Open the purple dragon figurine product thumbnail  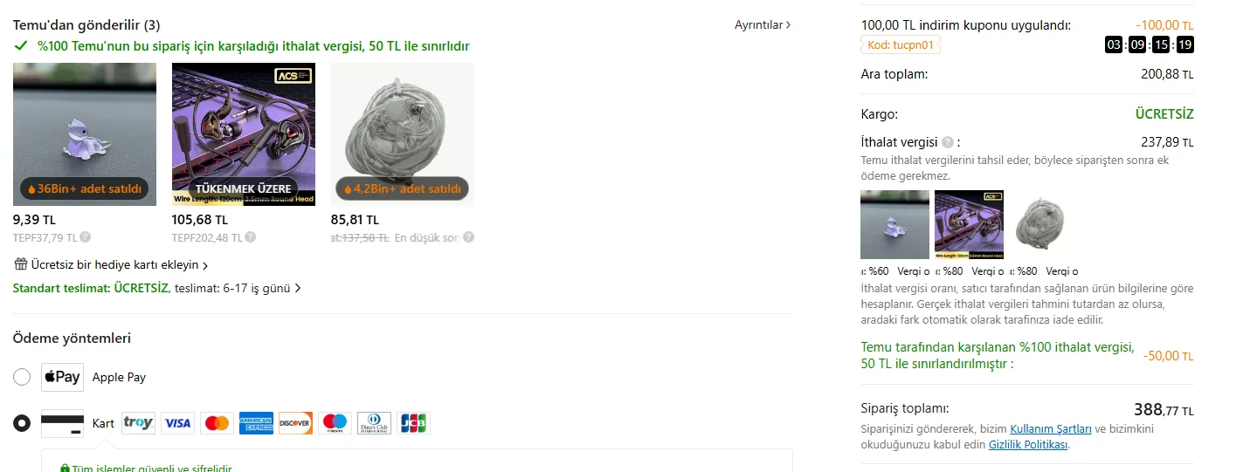[x=85, y=134]
